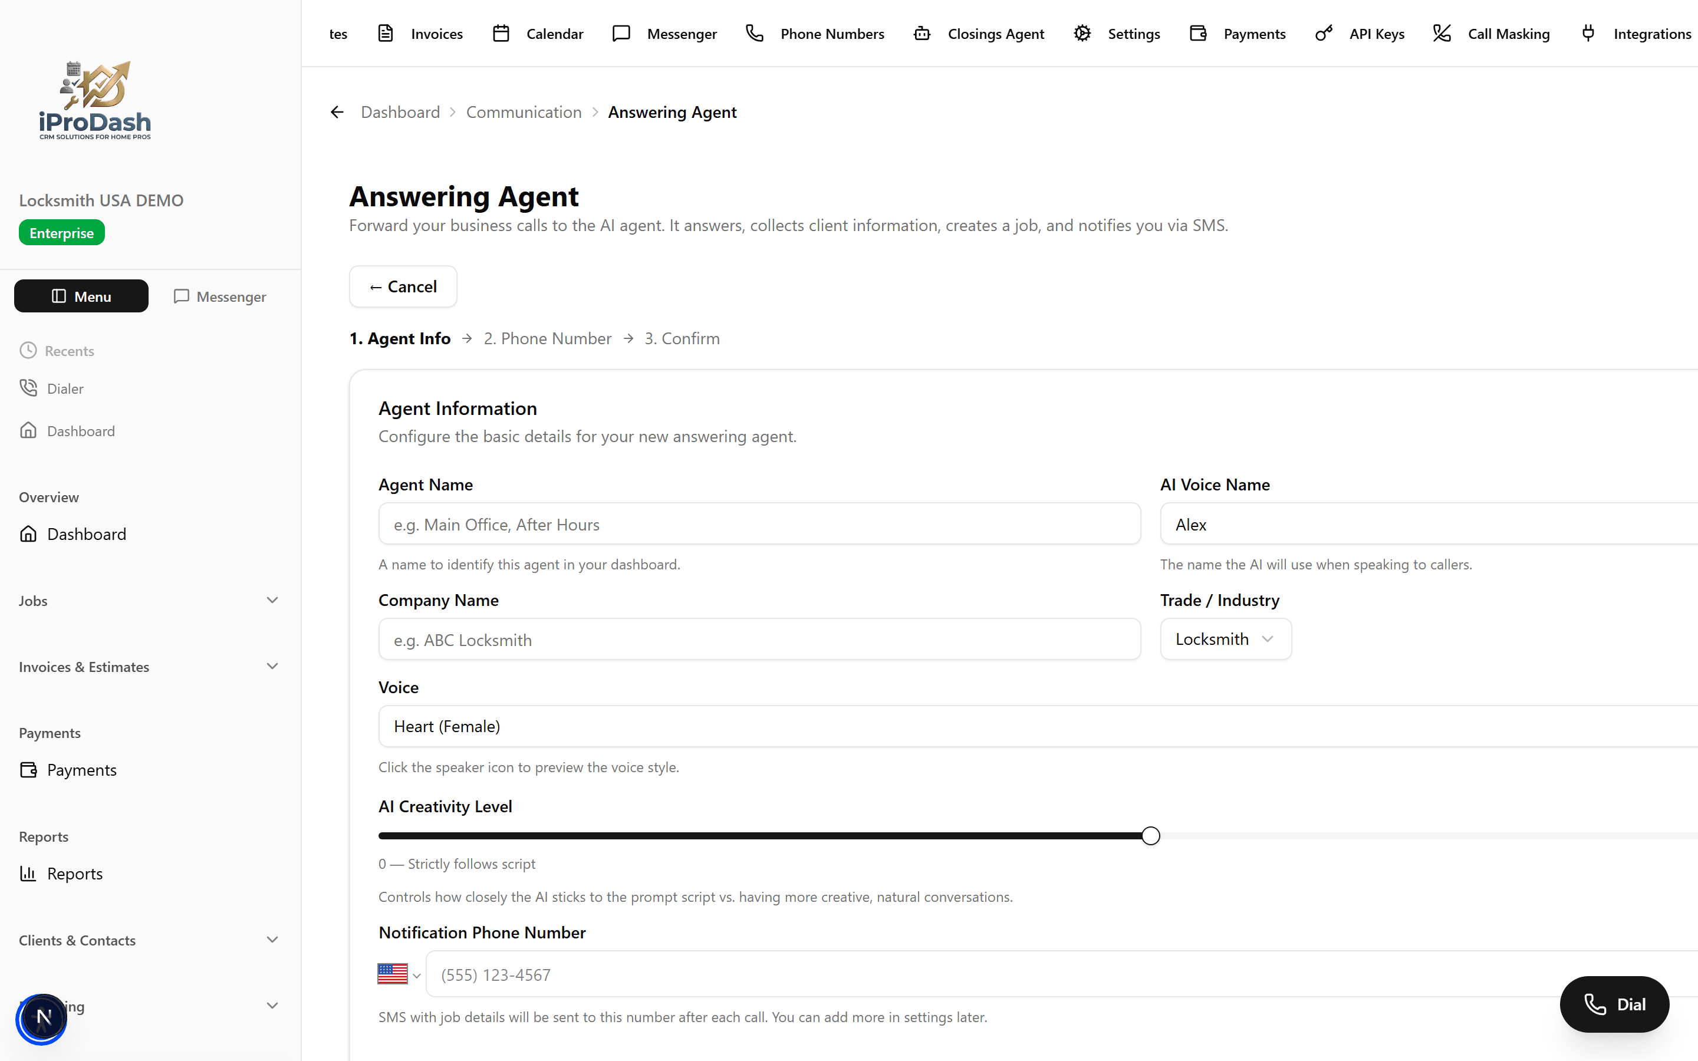The width and height of the screenshot is (1698, 1061).
Task: Click the Integrations plug icon
Action: click(1588, 33)
